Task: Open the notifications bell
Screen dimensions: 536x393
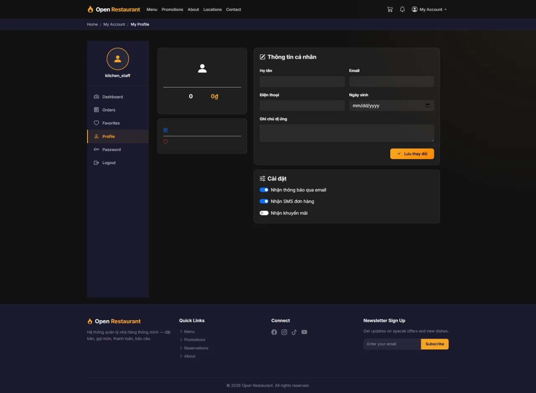Action: (402, 9)
